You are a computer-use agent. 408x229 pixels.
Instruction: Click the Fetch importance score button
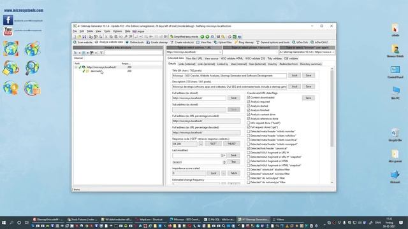pos(234,173)
